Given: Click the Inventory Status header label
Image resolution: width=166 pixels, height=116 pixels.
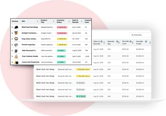Looking at the screenshot, I should (60, 21).
